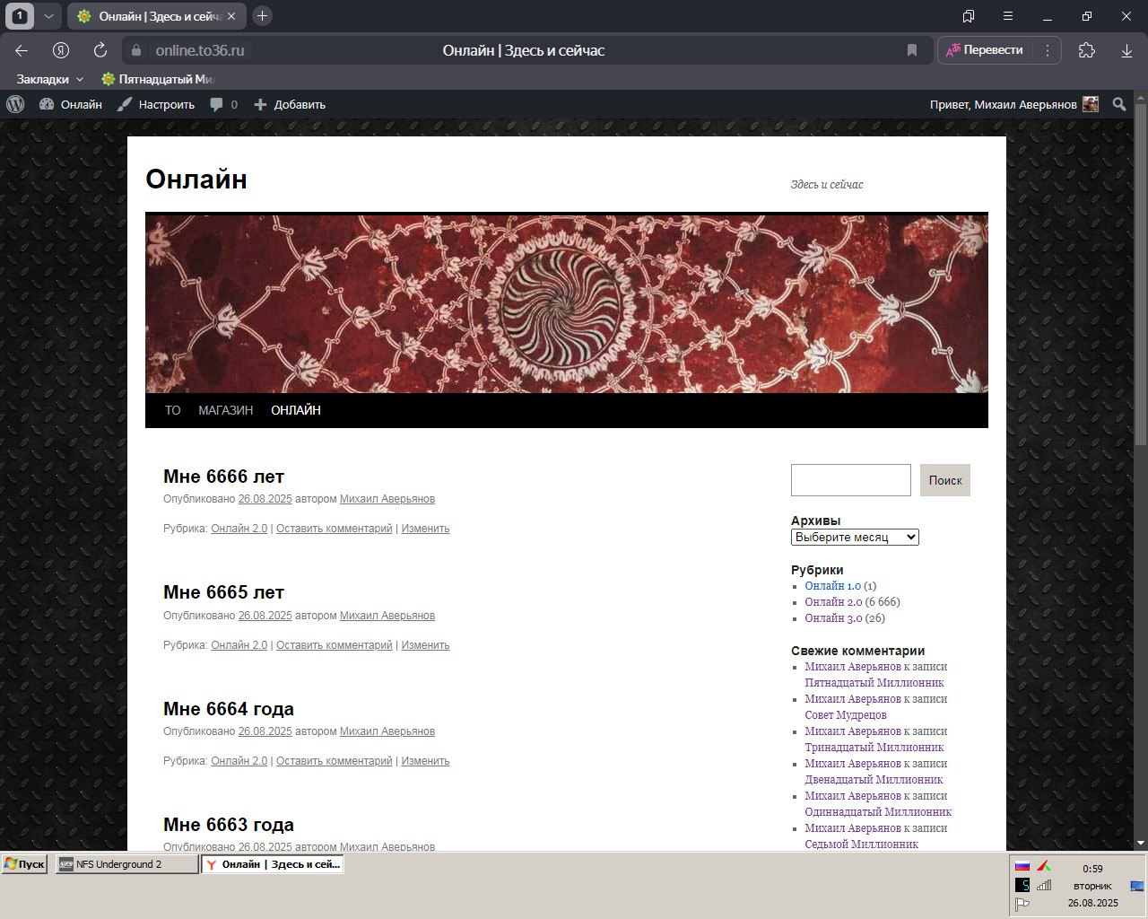Click the address bar showing online.to36.ru
Viewport: 1148px width, 919px height.
[200, 50]
